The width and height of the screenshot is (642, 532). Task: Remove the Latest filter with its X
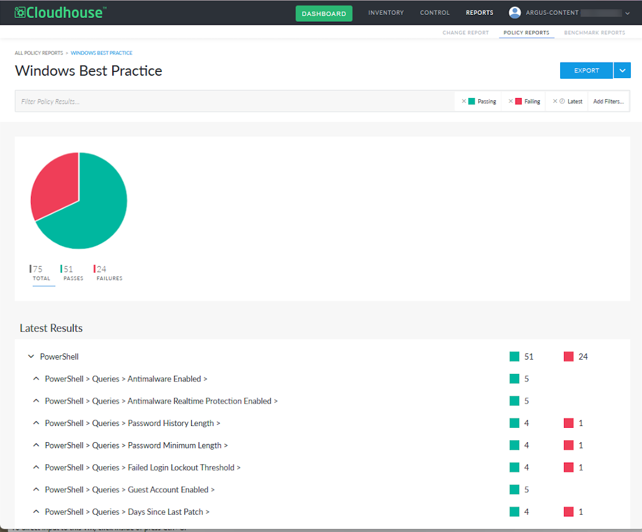pyautogui.click(x=555, y=101)
